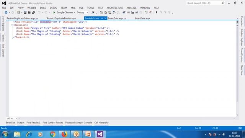This screenshot has width=245, height=138.
Task: Click the Redo toolbar icon
Action: coord(46,13)
